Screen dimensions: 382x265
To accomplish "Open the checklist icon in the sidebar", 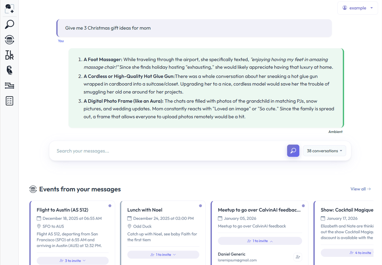I will [x=10, y=101].
